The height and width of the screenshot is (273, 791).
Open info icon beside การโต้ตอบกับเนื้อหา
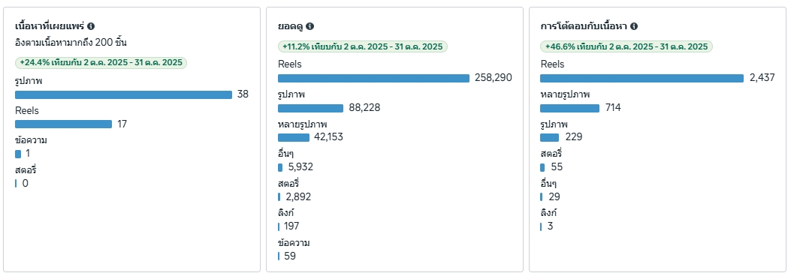(634, 26)
